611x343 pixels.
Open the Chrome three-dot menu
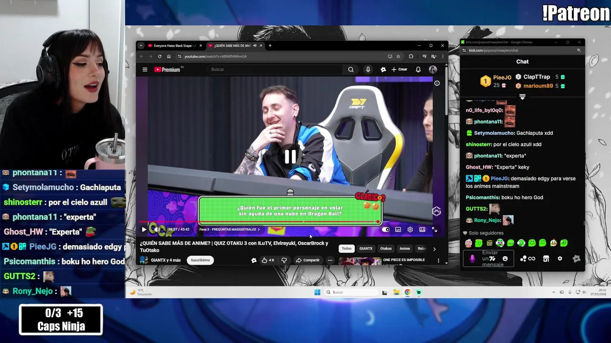click(x=442, y=56)
